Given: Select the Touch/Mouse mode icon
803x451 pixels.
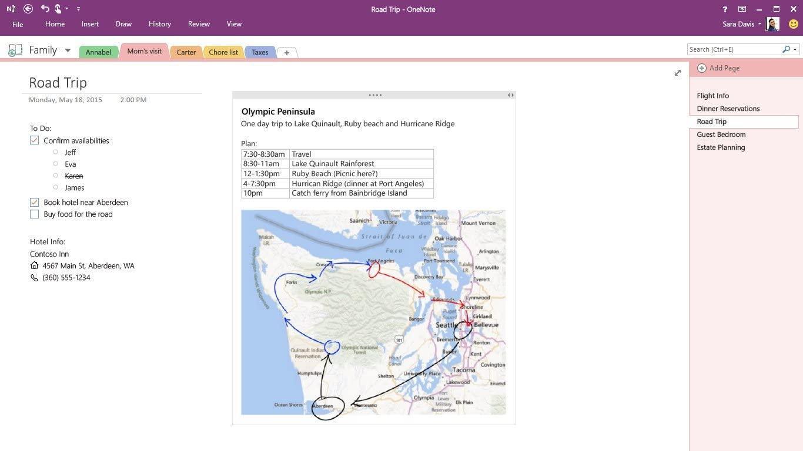Looking at the screenshot, I should click(x=58, y=9).
